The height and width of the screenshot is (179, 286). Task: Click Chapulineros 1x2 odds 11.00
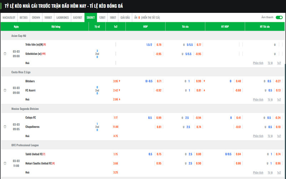(x=115, y=127)
